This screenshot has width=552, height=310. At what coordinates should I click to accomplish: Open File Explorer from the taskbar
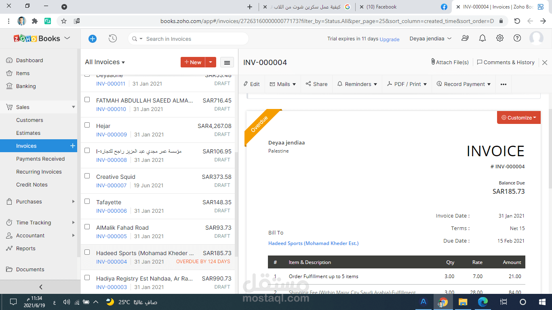tap(463, 302)
